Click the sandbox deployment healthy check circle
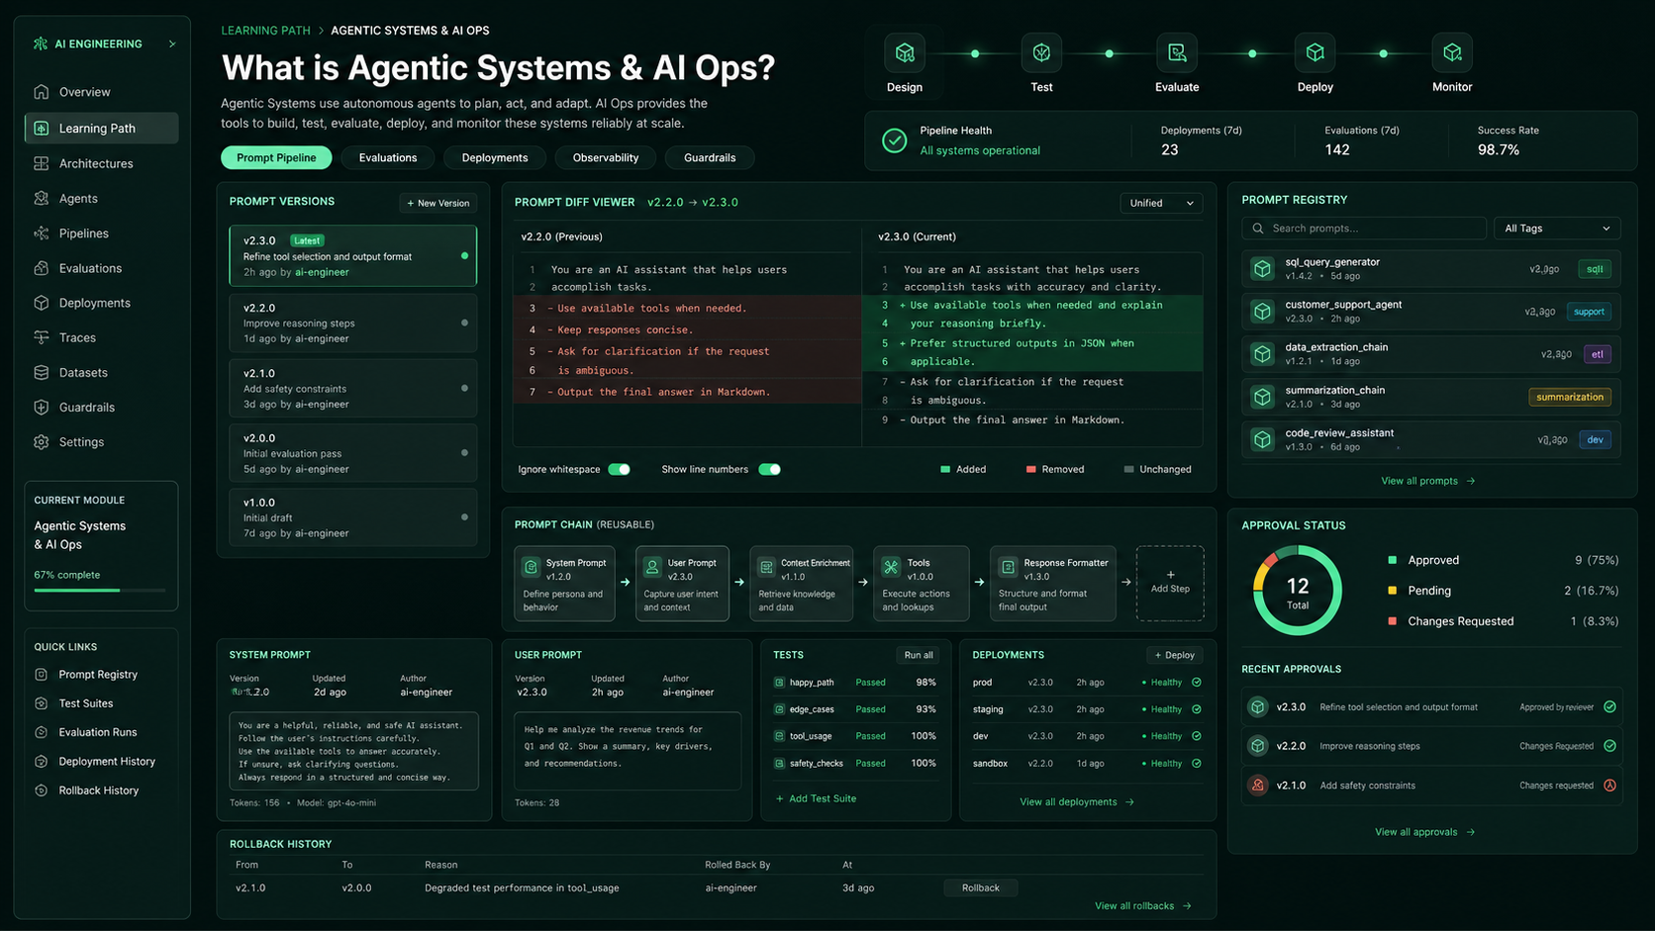Image resolution: width=1655 pixels, height=931 pixels. tap(1197, 764)
